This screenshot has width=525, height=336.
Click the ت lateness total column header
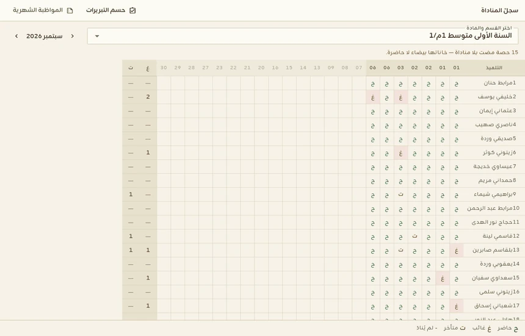coord(131,68)
